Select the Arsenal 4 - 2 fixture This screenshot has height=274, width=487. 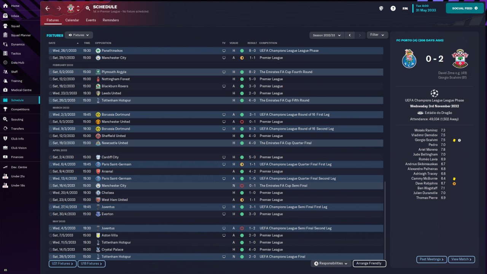[x=216, y=171]
